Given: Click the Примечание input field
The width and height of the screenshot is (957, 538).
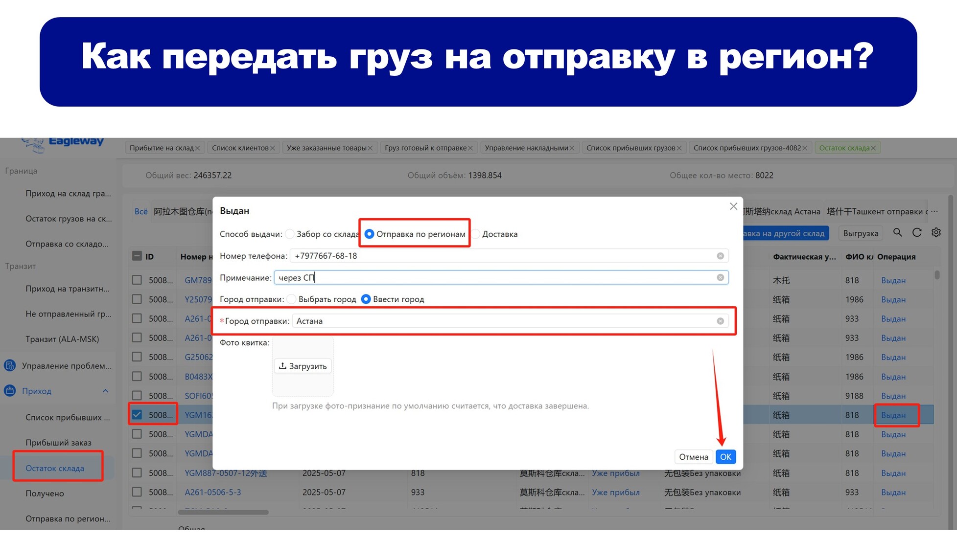Looking at the screenshot, I should [x=501, y=277].
